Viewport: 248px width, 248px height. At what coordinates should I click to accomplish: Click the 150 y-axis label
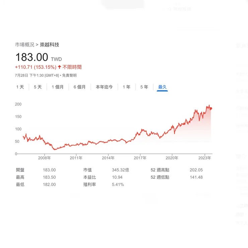18,117
